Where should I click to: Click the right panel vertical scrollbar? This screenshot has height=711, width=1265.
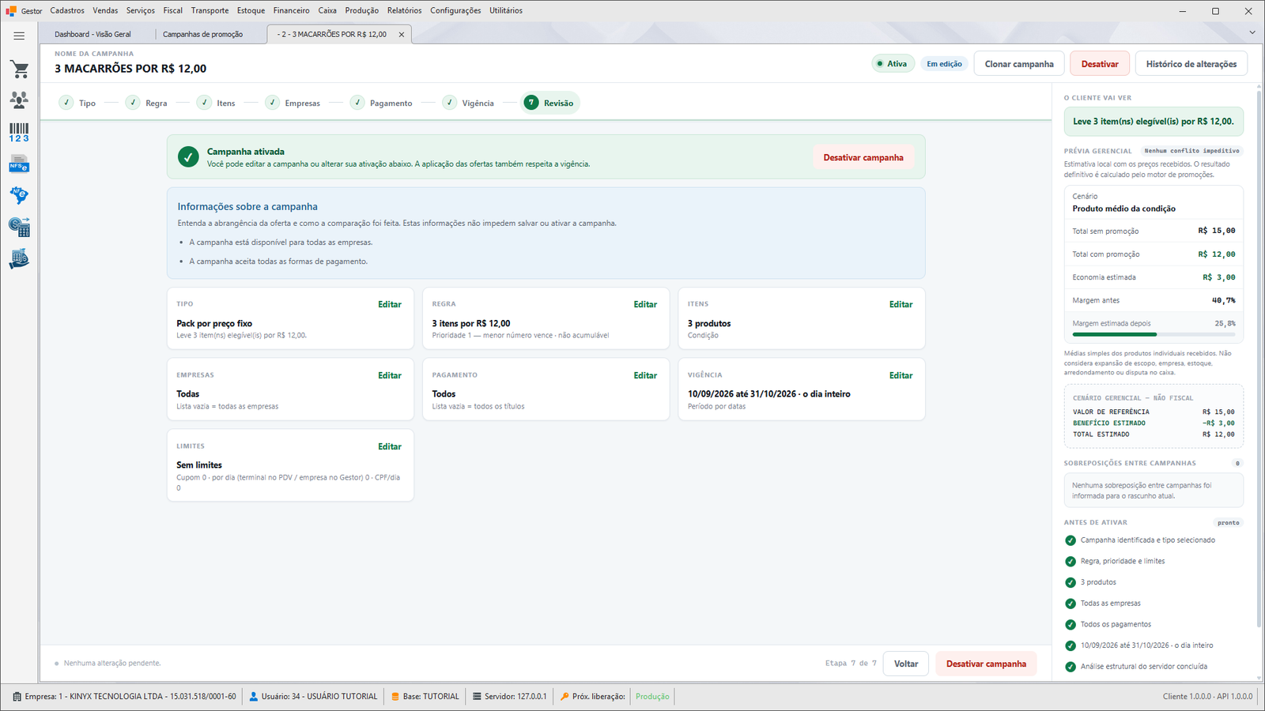(x=1259, y=359)
